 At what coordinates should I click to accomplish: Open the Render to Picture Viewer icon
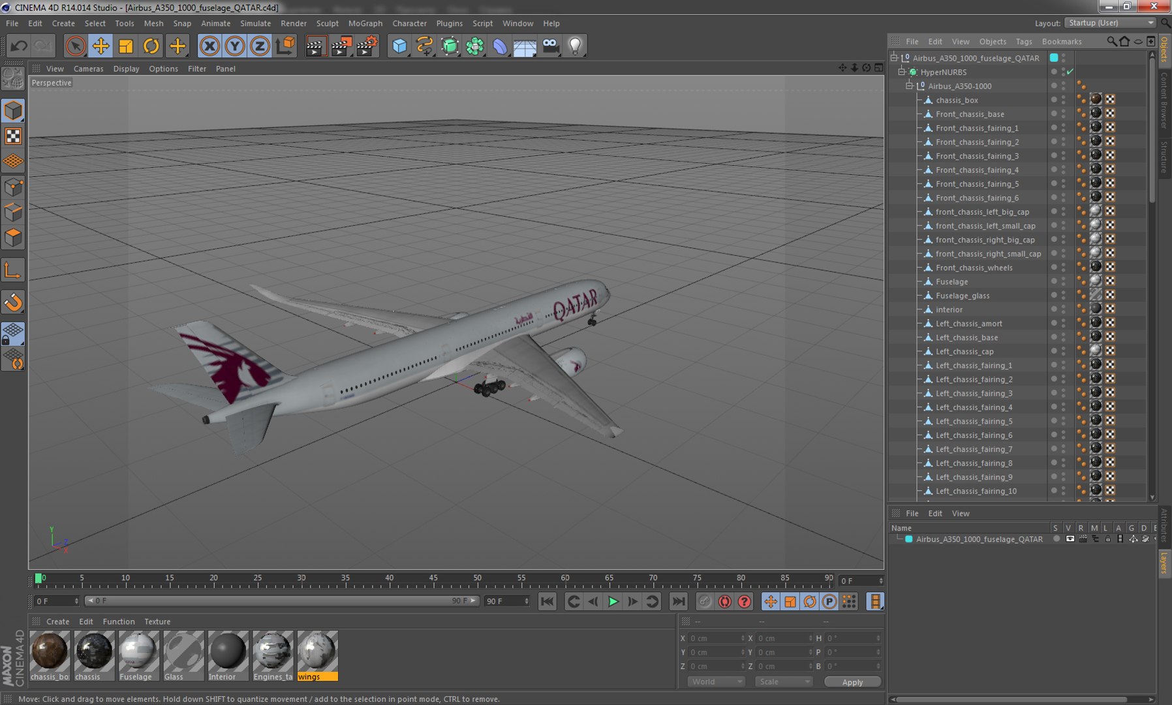pos(341,46)
